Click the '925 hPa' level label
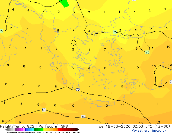 click(x=35, y=126)
